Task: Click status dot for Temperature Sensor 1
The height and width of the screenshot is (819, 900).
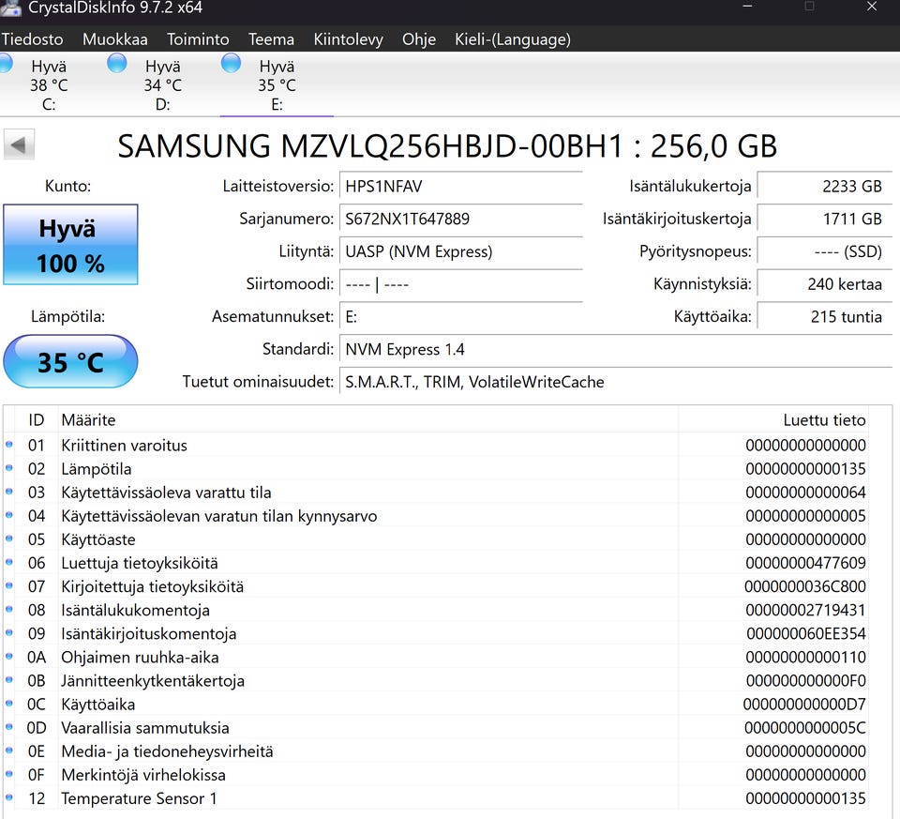Action: pos(9,798)
